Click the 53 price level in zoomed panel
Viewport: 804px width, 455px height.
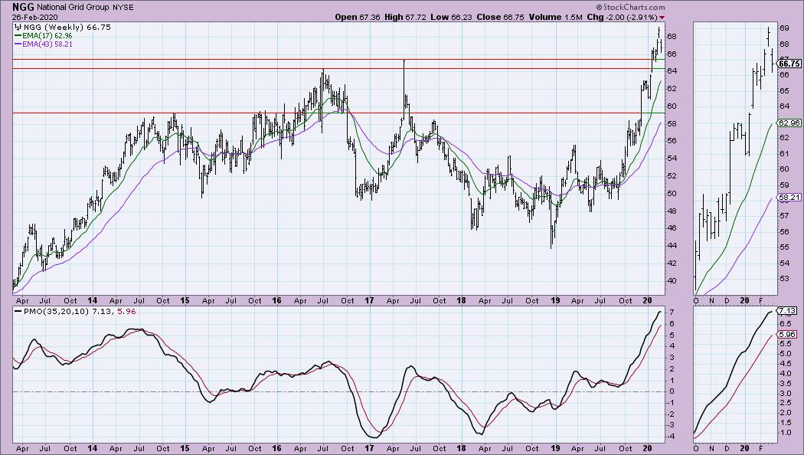784,279
